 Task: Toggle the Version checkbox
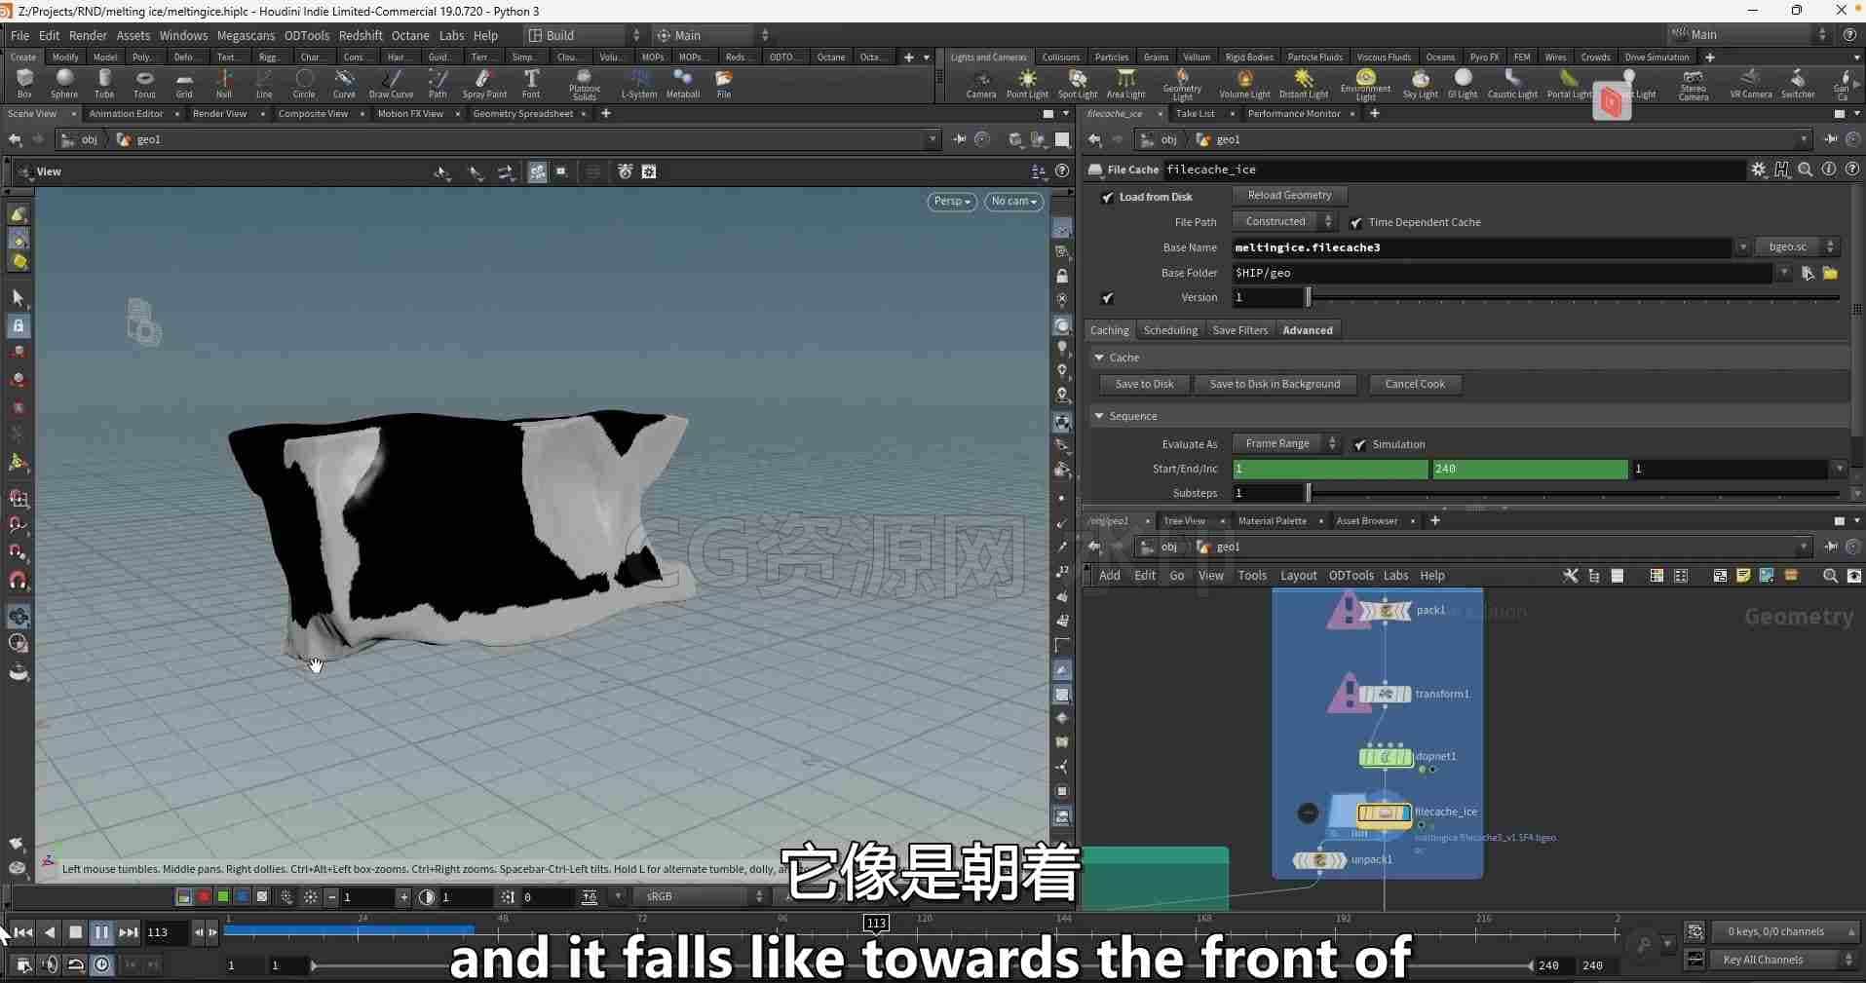point(1107,298)
